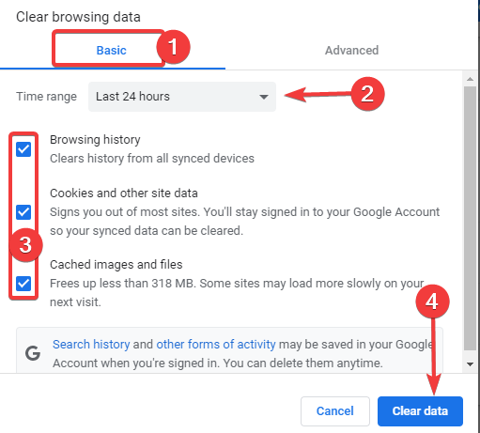Click the red number 2 badge

(x=367, y=94)
